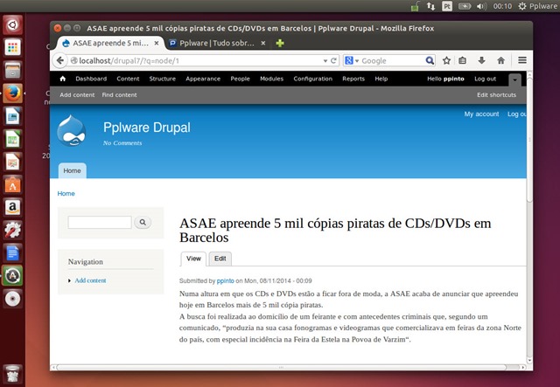560x387 pixels.
Task: Open the Pt keyboard layout indicator
Action: [x=447, y=6]
